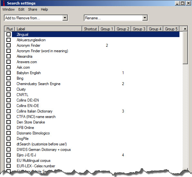Tick the Dizionario Etimologico checkbox
Image resolution: width=192 pixels, height=177 pixels.
click(x=8, y=133)
